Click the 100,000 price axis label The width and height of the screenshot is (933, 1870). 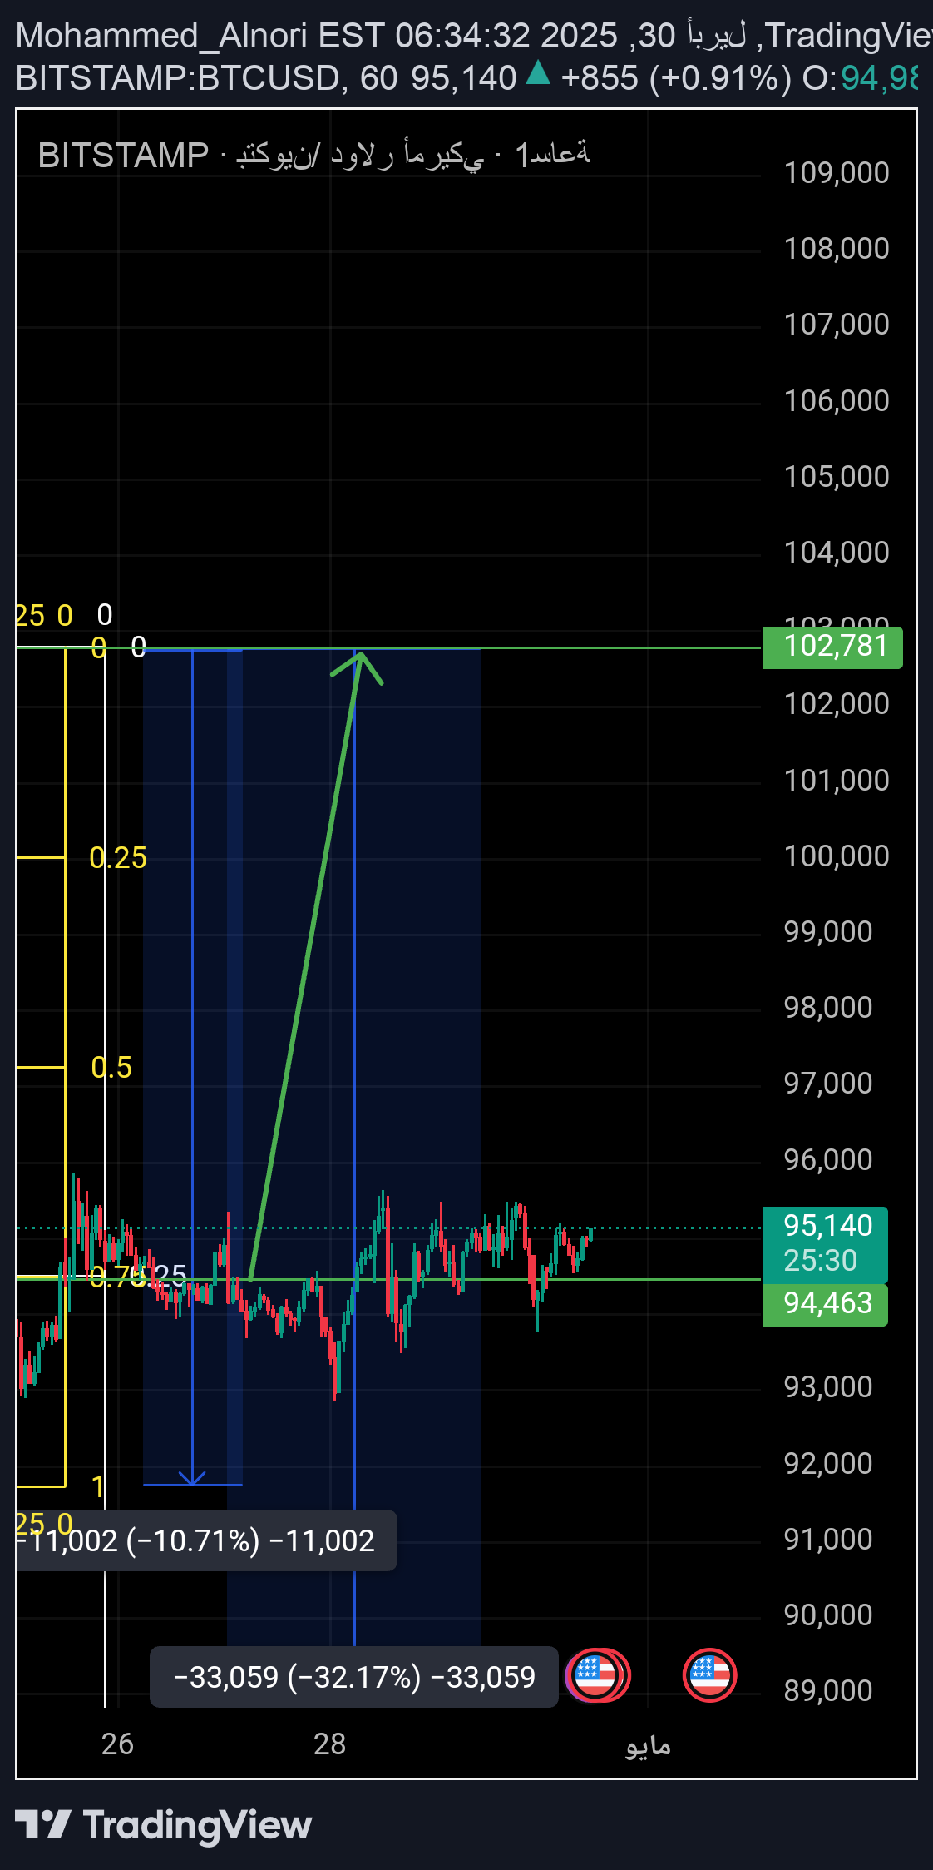[837, 856]
